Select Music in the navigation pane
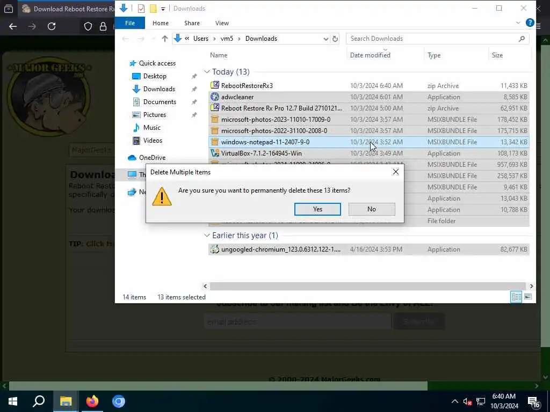 point(152,128)
